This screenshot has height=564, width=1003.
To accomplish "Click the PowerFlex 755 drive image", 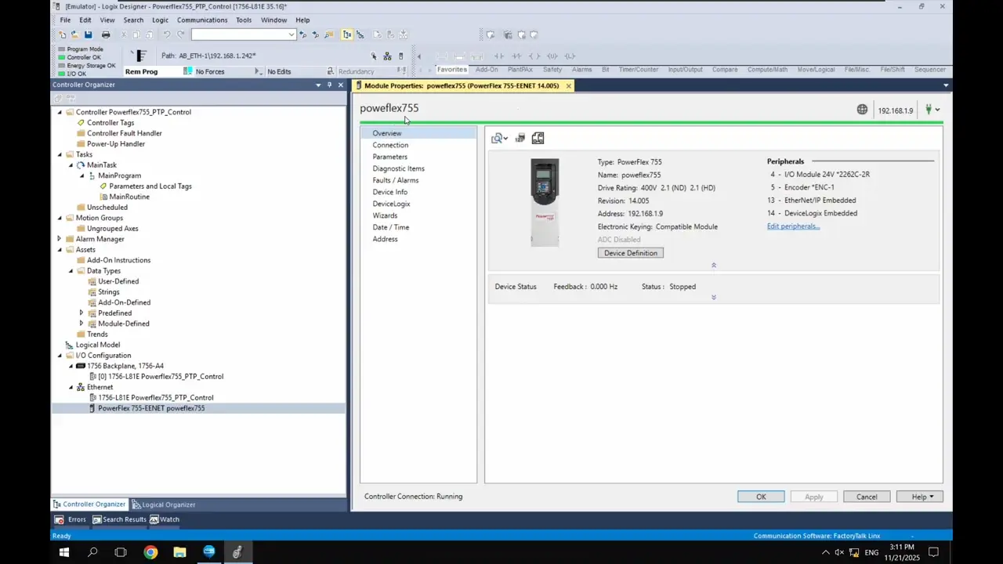I will click(x=545, y=202).
